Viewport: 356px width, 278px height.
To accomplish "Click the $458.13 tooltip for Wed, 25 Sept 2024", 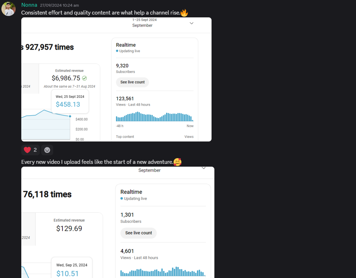I will tap(70, 101).
